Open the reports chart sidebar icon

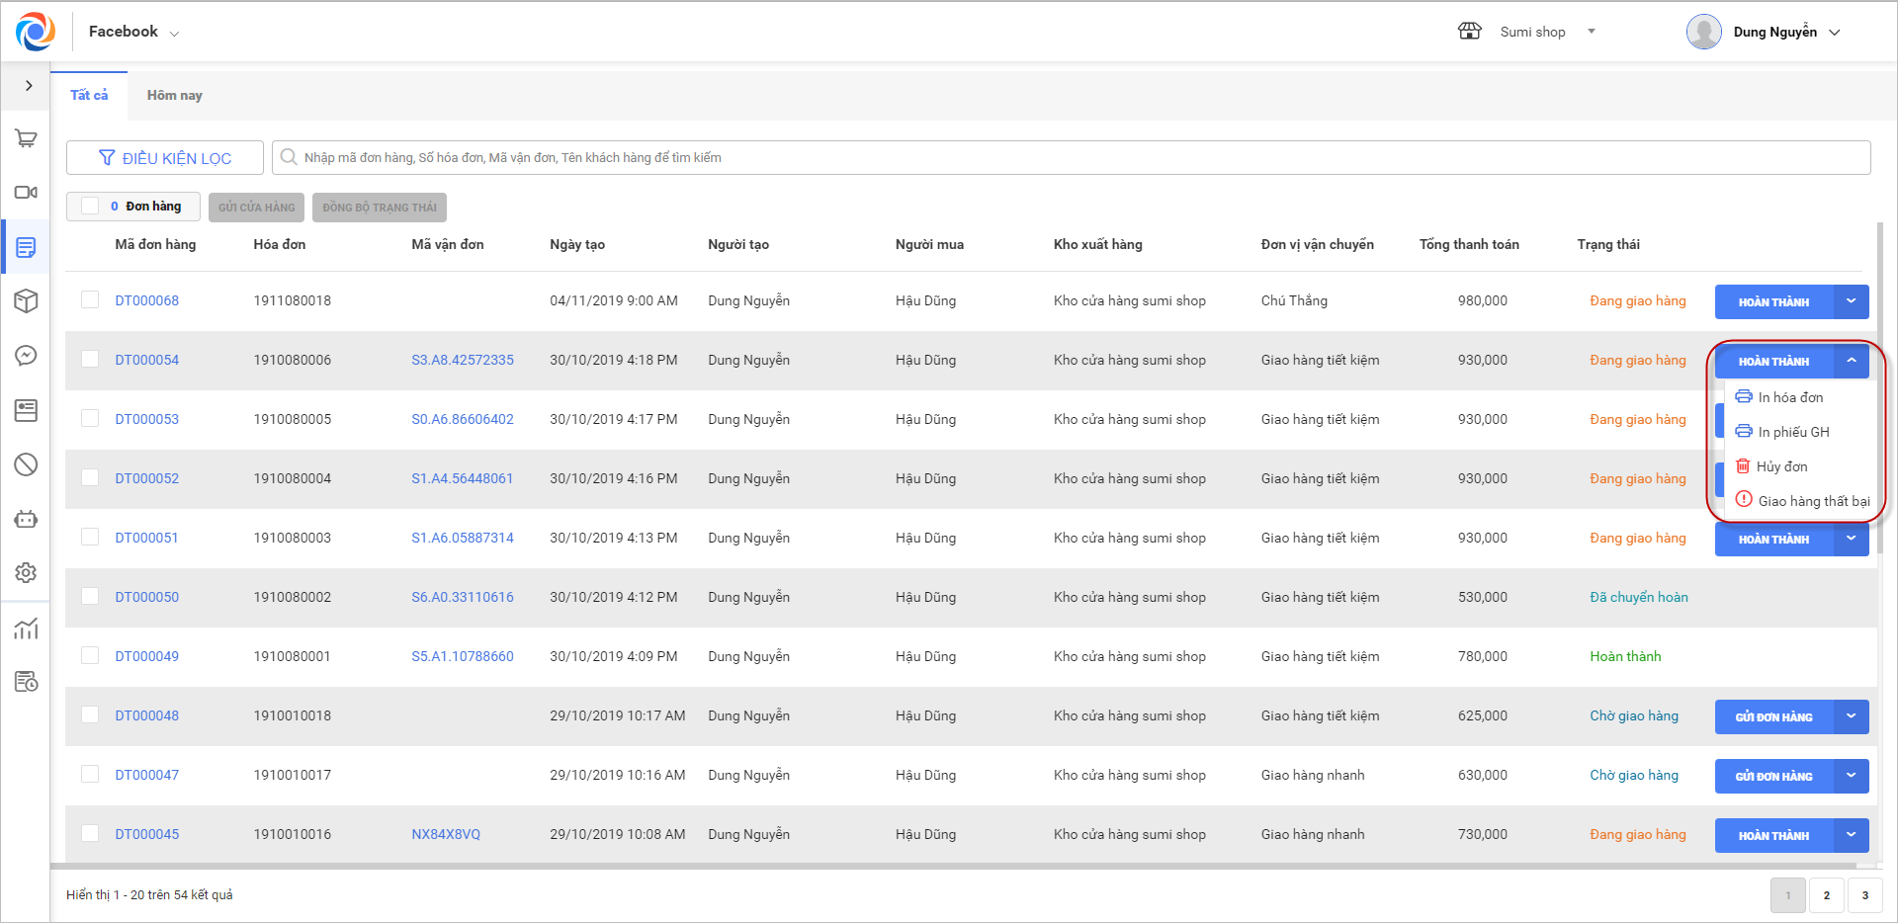(26, 629)
